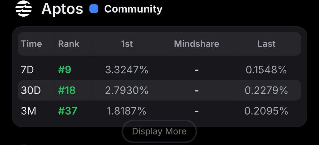Click the Last column header
319x145 pixels.
tap(266, 44)
